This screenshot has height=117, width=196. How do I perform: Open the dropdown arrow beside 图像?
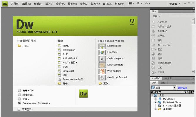156,49
